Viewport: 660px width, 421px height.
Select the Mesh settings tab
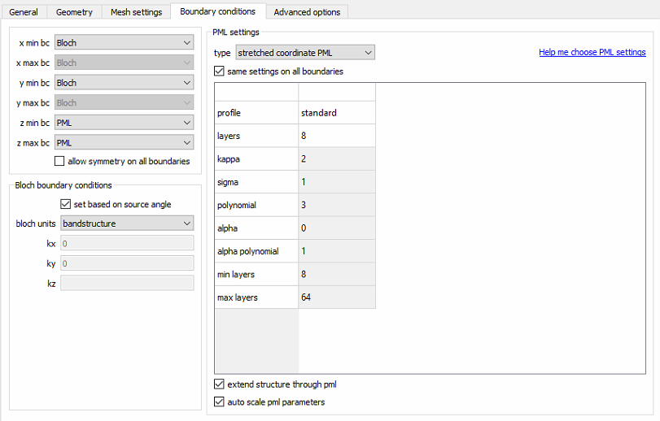point(138,12)
